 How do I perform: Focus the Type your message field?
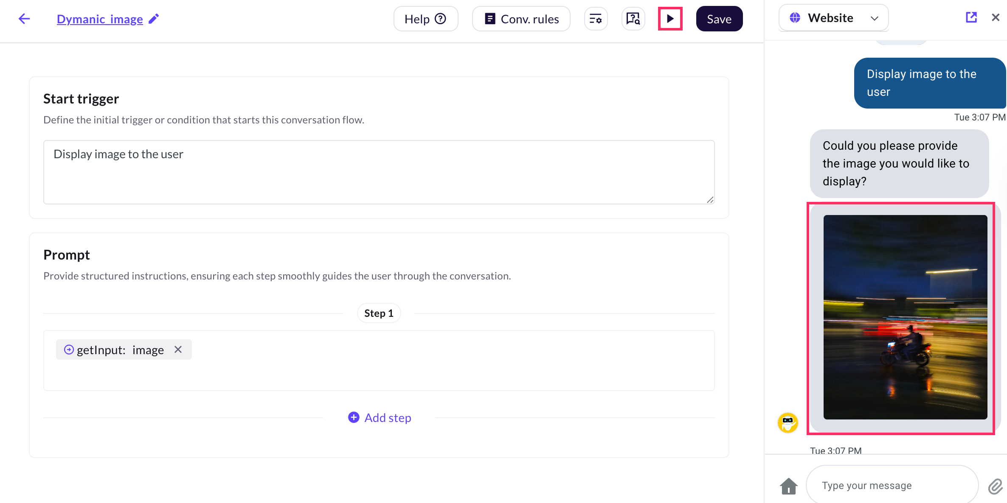(892, 485)
